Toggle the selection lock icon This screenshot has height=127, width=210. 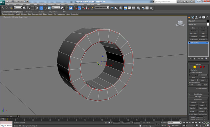[x=106, y=123]
